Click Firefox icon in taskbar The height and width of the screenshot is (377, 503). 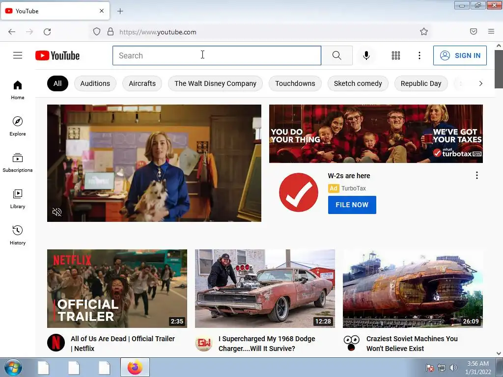tap(135, 367)
